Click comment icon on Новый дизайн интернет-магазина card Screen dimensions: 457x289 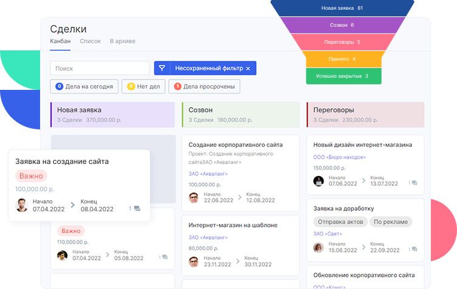coord(414,183)
